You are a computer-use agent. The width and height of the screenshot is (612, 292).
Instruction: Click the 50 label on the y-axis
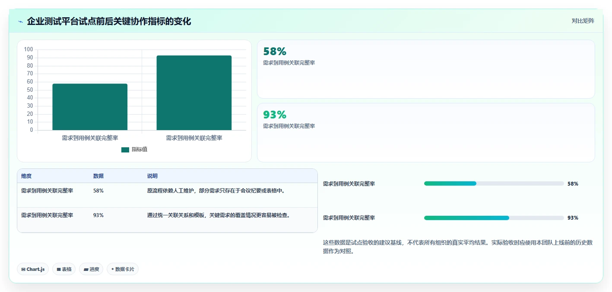(30, 90)
